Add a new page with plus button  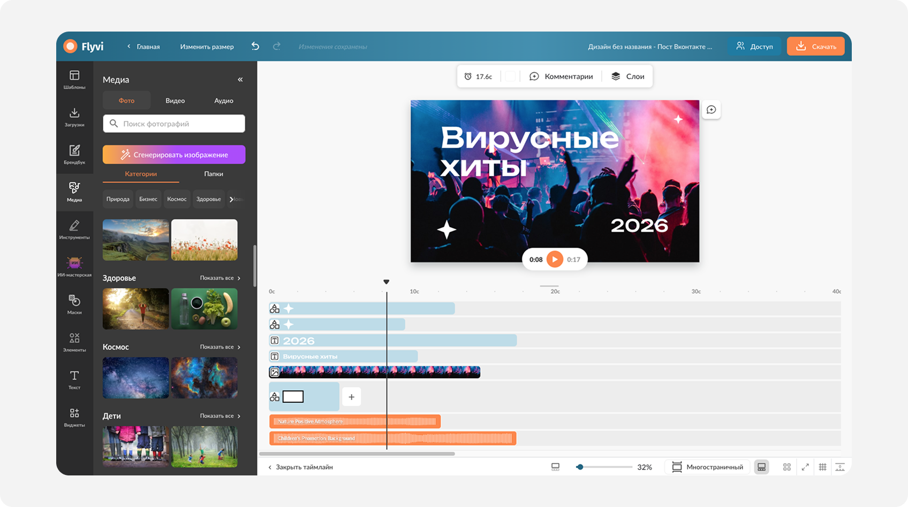click(x=351, y=397)
